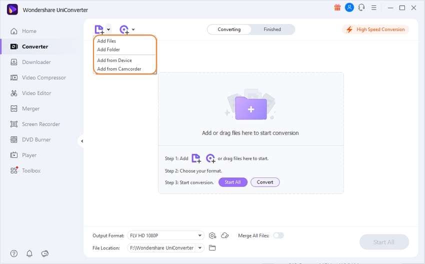Viewport: 425px width, 264px height.
Task: Click the File Location path field
Action: [162, 247]
